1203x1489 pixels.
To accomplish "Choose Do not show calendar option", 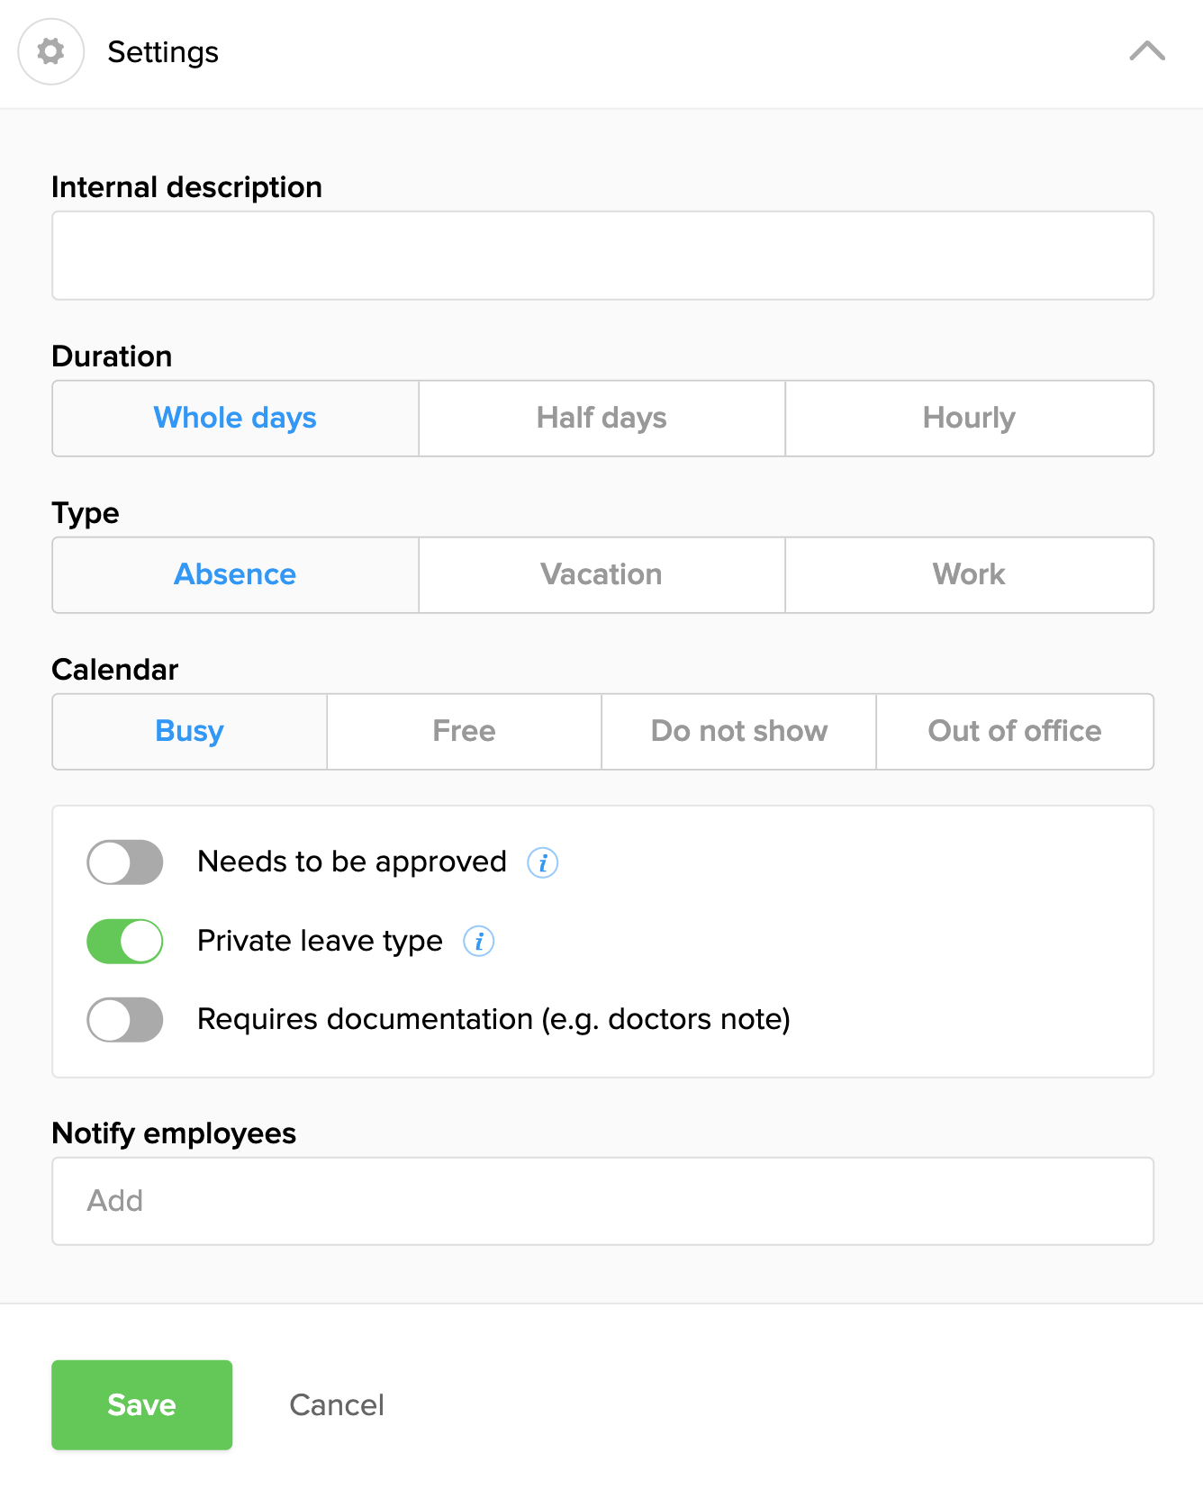I will coord(738,732).
